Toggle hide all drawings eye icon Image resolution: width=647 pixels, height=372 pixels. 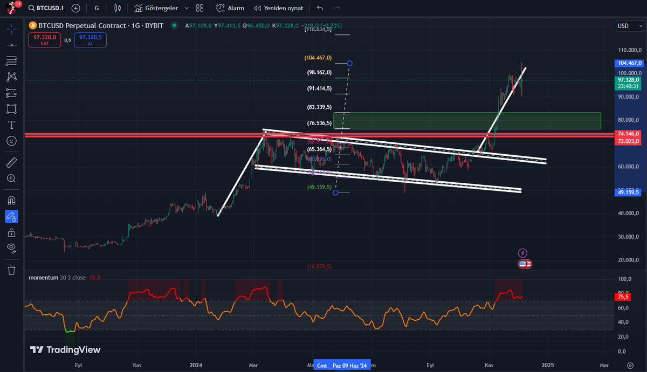[x=11, y=248]
